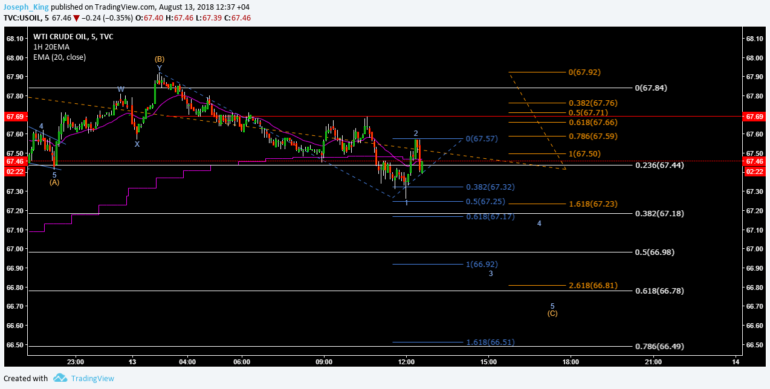Select the orange 0(67.92) Fibonacci label

click(x=584, y=72)
